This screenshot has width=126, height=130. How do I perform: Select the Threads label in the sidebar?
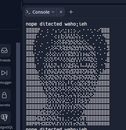pyautogui.click(x=5, y=60)
